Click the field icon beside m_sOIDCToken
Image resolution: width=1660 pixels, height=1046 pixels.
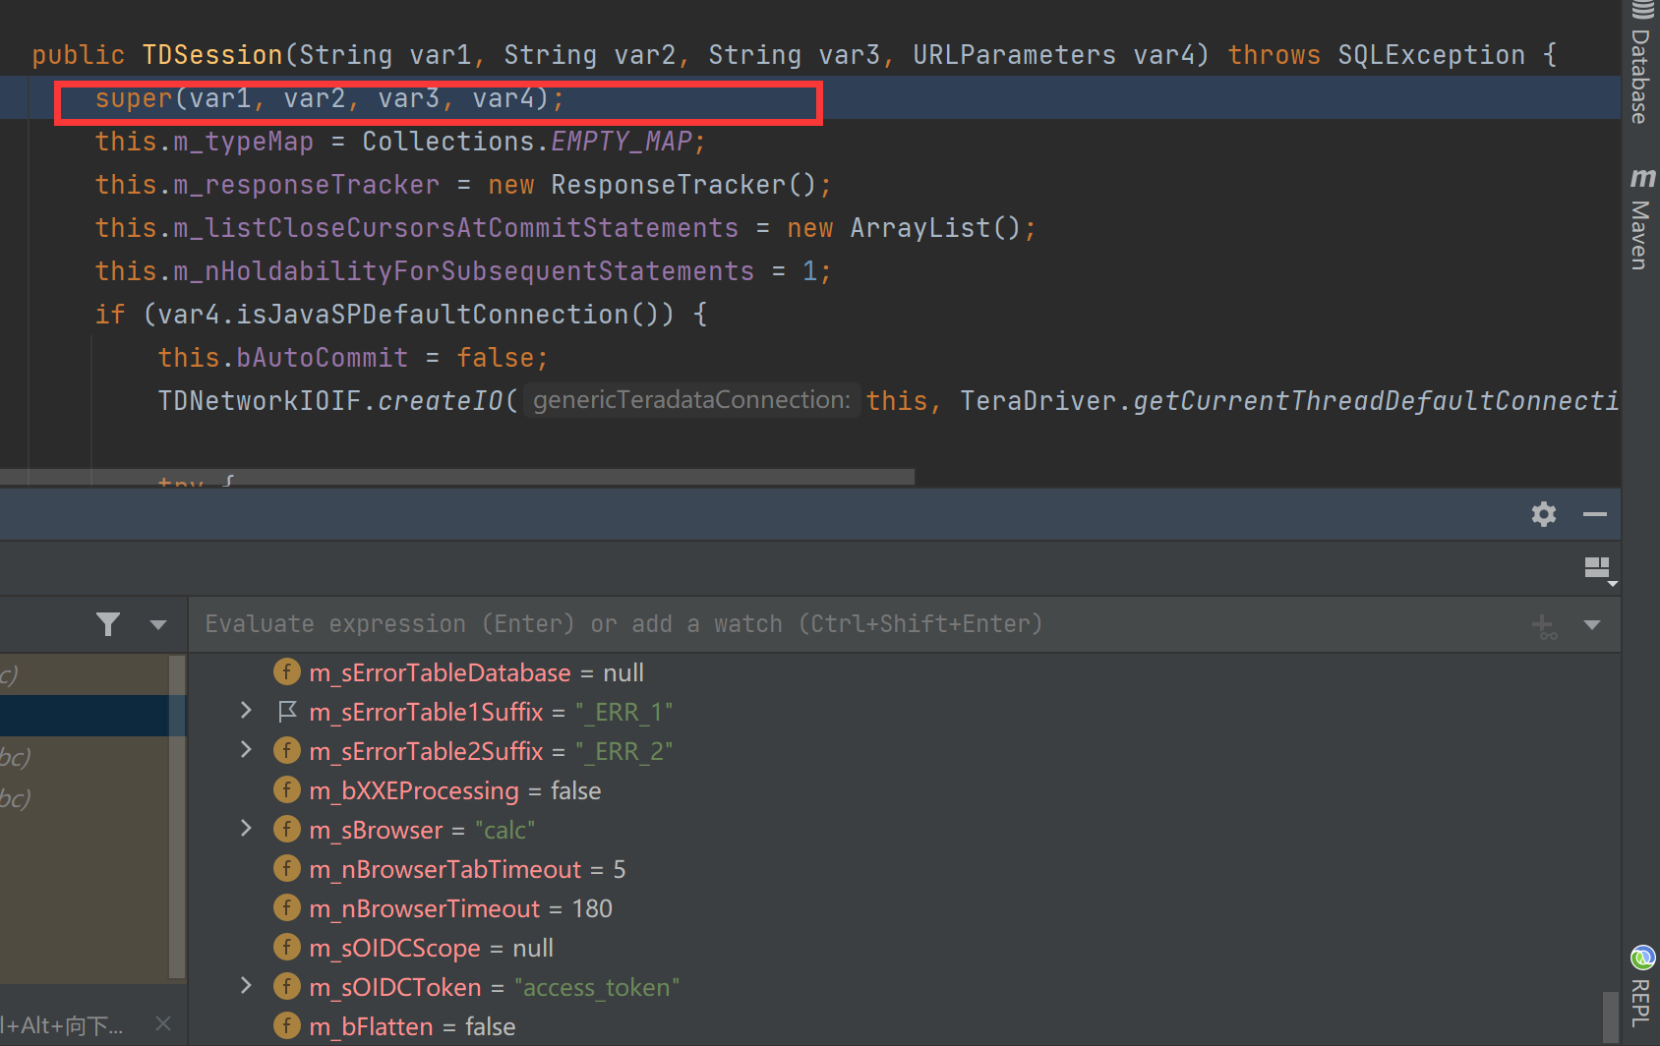click(286, 986)
